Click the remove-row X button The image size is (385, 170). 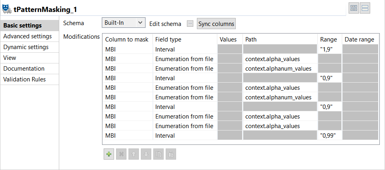121,154
